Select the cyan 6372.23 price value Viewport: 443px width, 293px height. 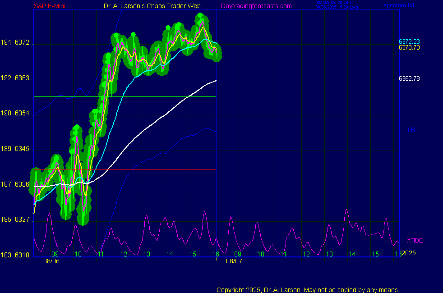[409, 41]
